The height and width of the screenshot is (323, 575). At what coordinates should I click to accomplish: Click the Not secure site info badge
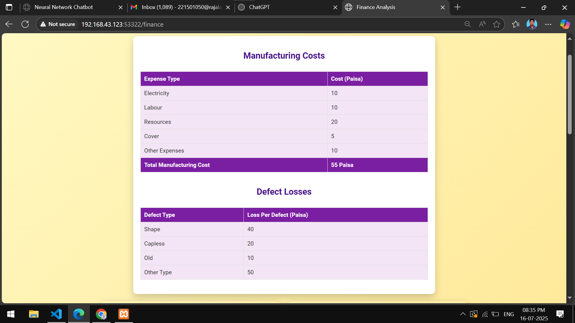[58, 24]
